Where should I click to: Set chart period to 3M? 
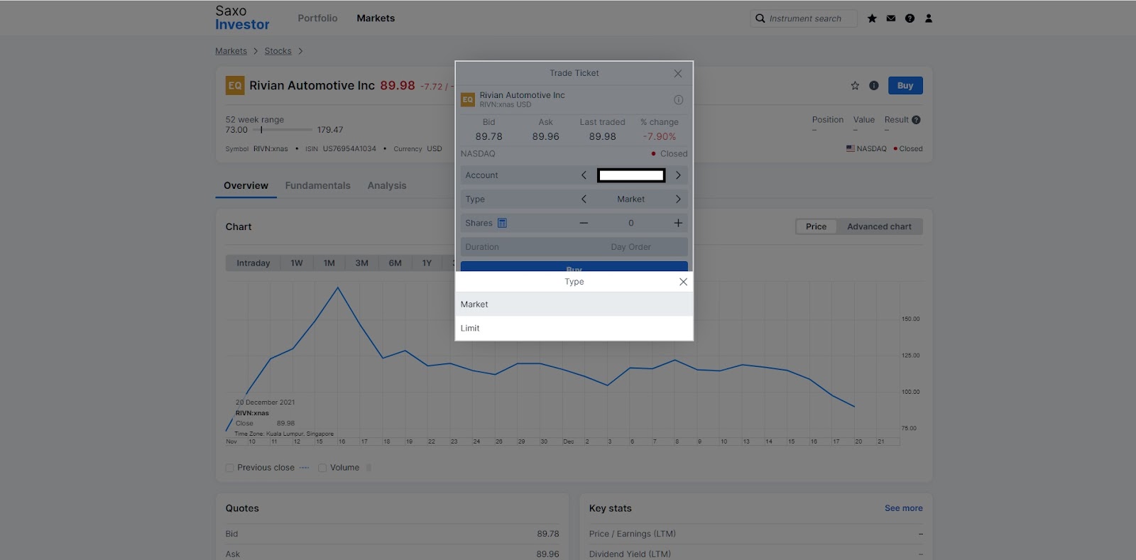click(362, 263)
